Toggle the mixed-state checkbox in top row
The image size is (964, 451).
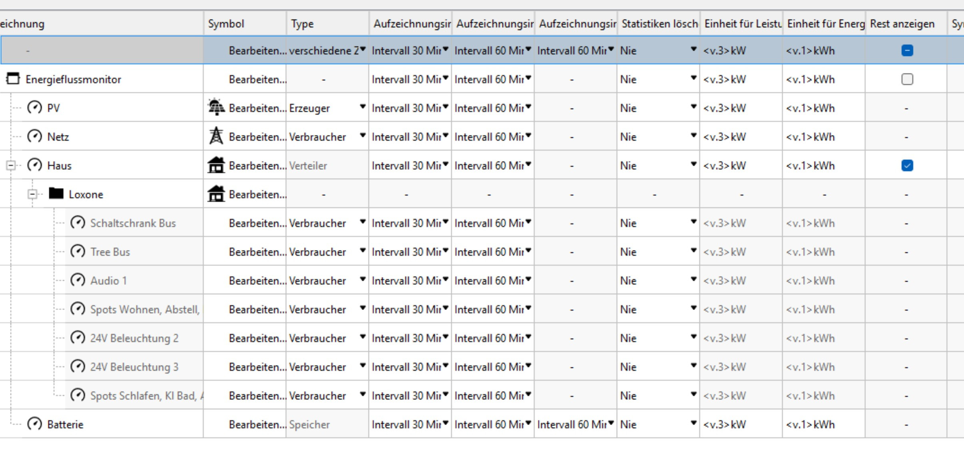click(907, 51)
